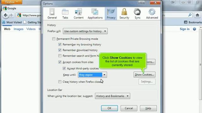Viewport: 202px width, 113px height.
Task: Click the Exceptions button behind tooltip
Action: [151, 62]
